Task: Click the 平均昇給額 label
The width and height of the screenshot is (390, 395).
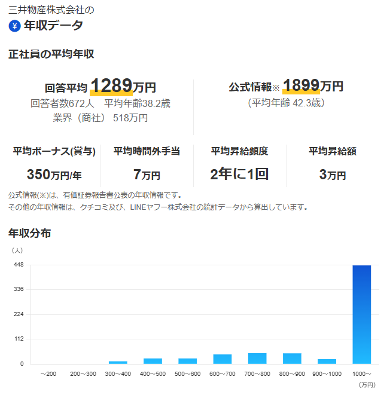Action: (333, 151)
